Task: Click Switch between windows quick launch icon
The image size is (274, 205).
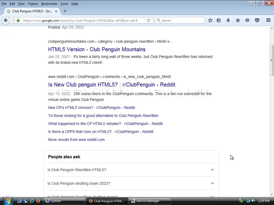Action: (x=26, y=201)
